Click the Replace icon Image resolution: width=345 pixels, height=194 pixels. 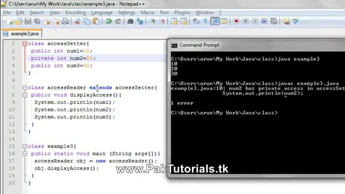coord(140,22)
